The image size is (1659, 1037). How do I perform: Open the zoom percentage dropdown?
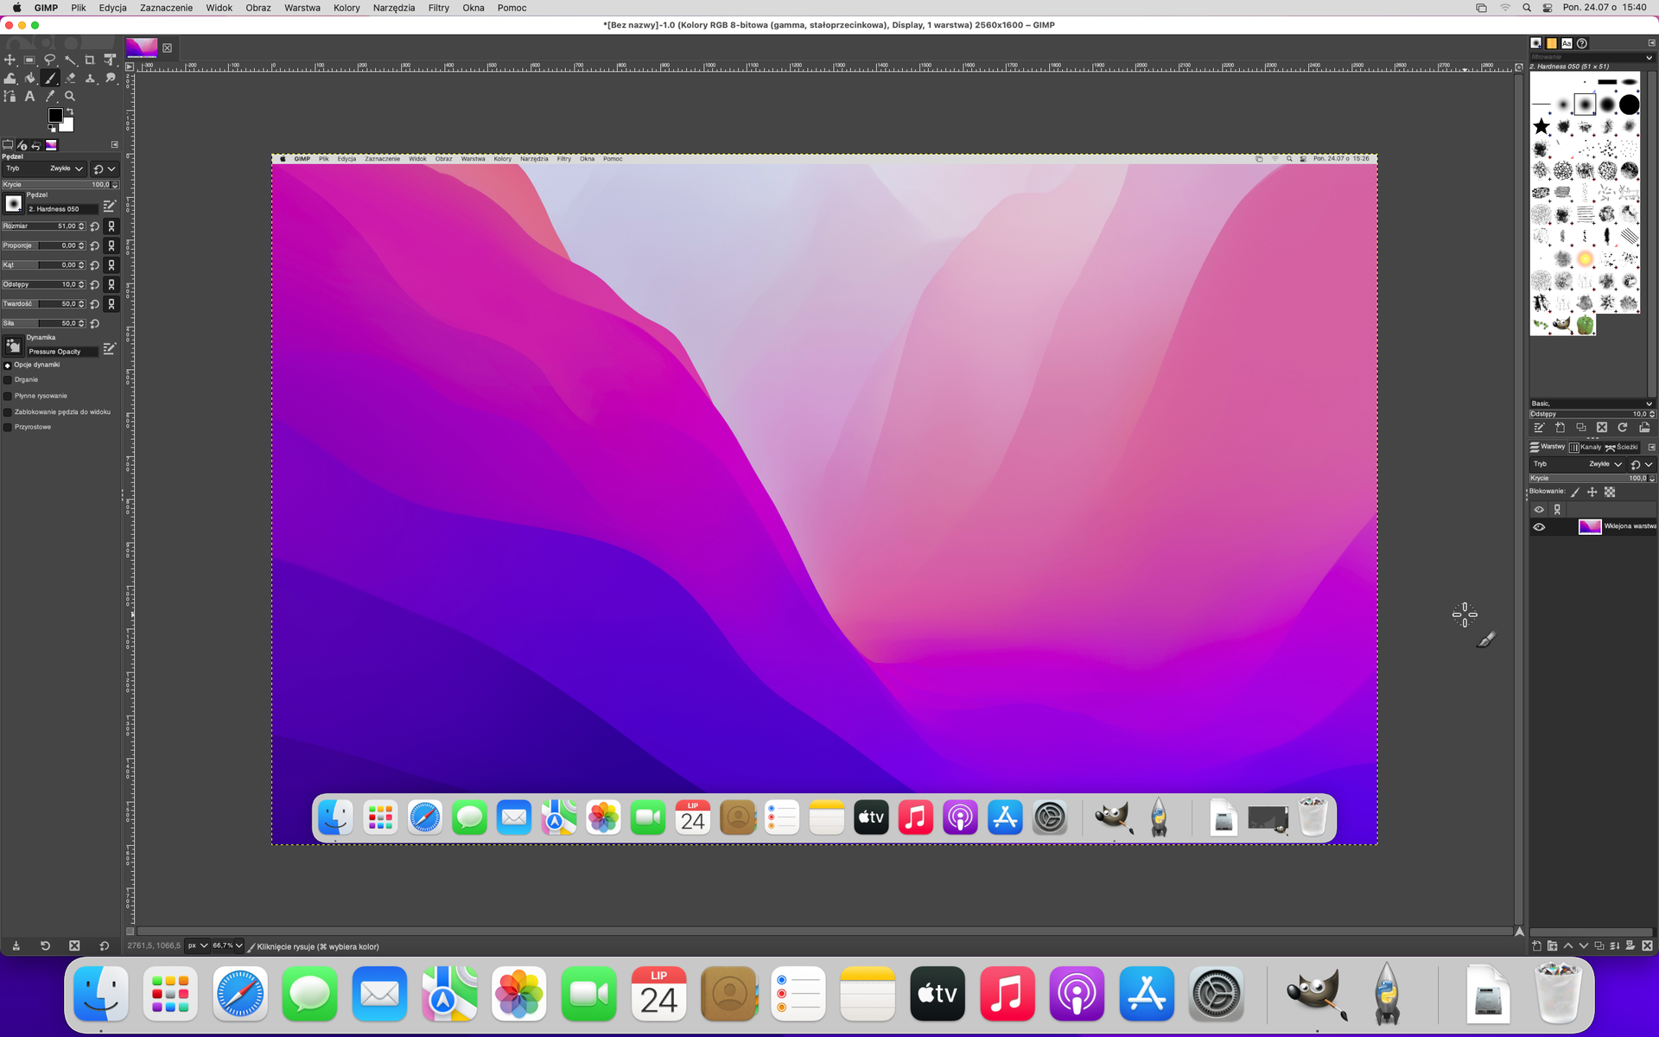(x=238, y=945)
